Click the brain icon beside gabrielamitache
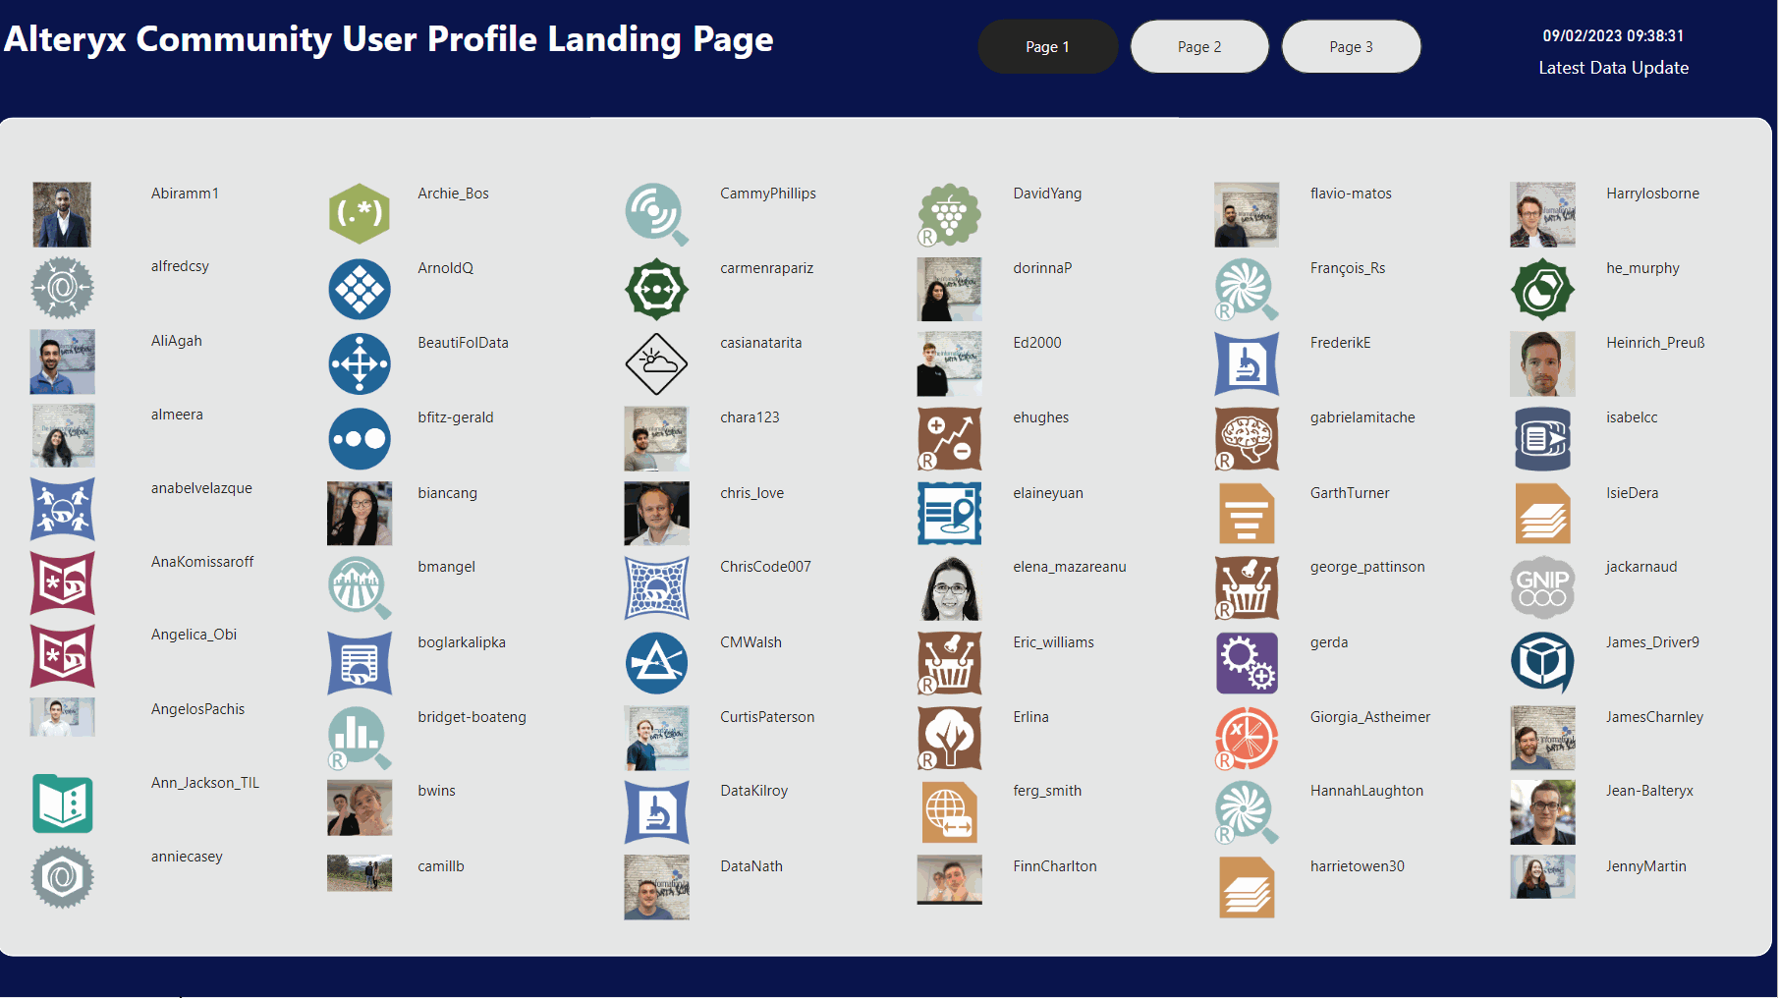This screenshot has height=998, width=1779. point(1247,438)
